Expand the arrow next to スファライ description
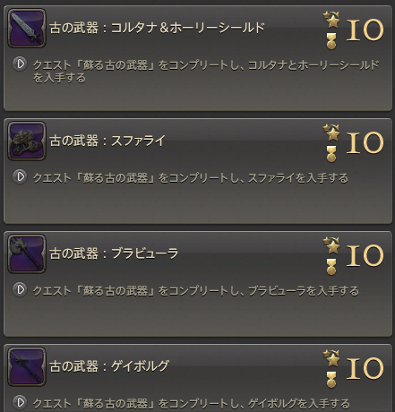 20,176
